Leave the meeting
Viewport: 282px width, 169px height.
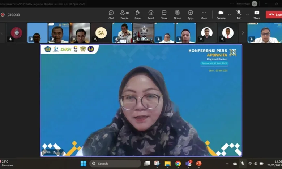tap(274, 15)
